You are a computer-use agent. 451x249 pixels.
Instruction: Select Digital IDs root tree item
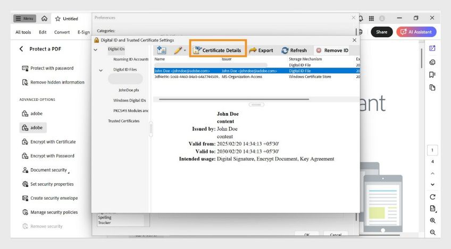point(116,49)
